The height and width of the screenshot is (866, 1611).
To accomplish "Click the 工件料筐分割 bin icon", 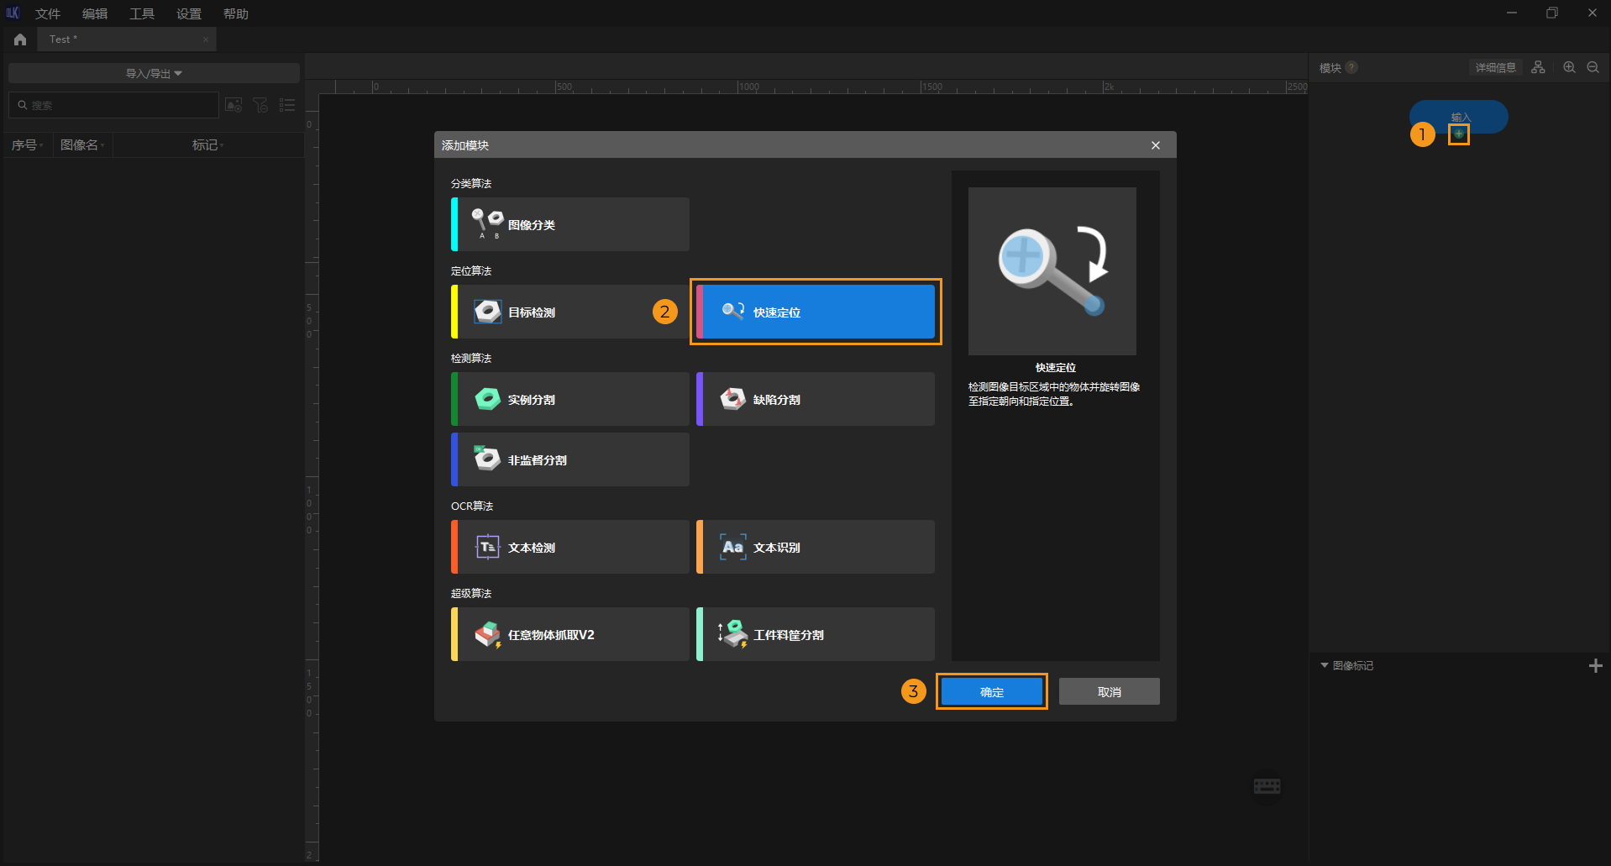I will (x=732, y=634).
